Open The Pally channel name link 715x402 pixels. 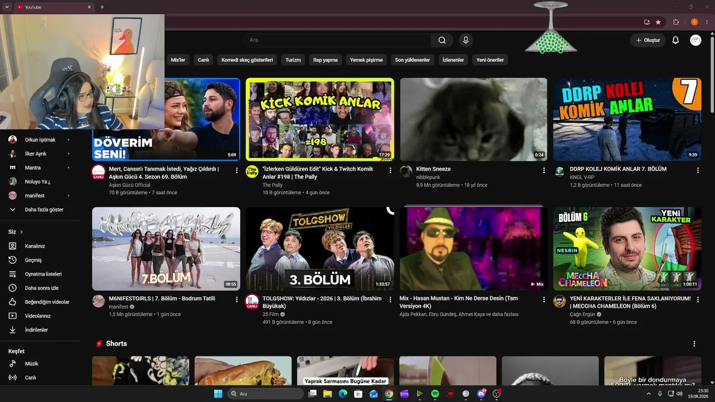(273, 185)
